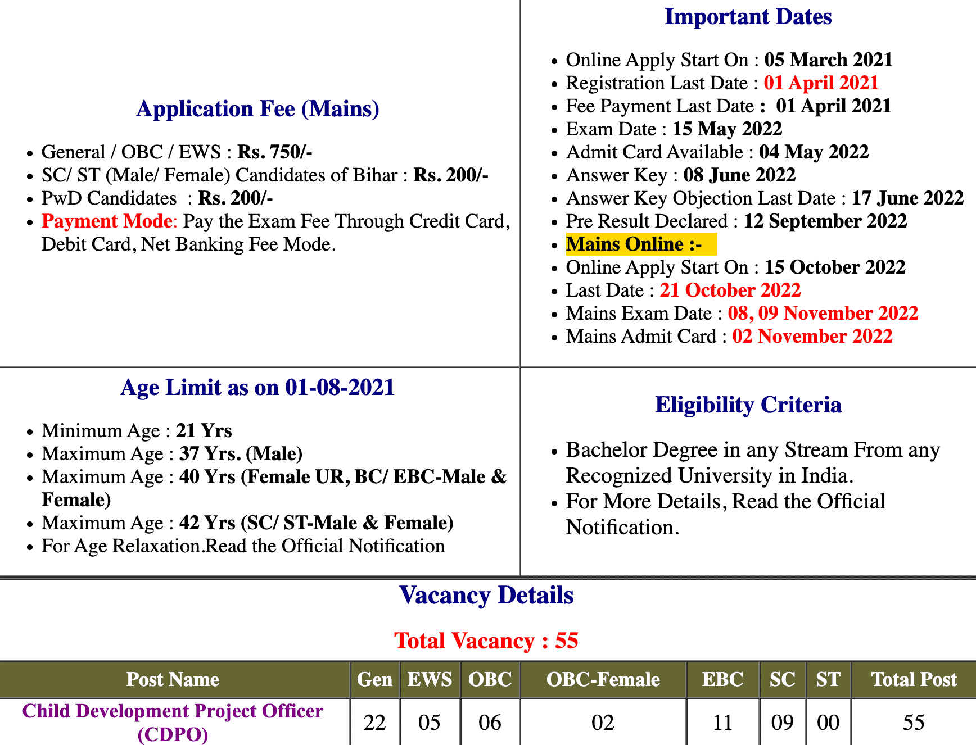Click Bachelor Degree in any Stream line
Screen dimensions: 976x745
coord(753,463)
